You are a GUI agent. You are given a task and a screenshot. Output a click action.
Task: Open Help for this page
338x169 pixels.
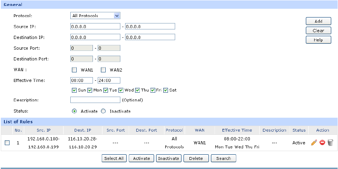(x=318, y=40)
